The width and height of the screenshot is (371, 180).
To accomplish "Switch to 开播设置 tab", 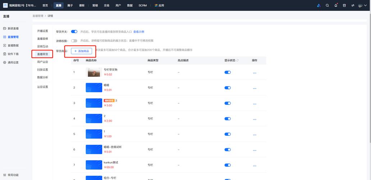I will coord(42,31).
